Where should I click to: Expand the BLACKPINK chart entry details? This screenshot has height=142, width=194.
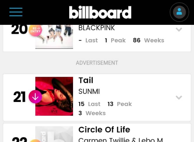[179, 30]
